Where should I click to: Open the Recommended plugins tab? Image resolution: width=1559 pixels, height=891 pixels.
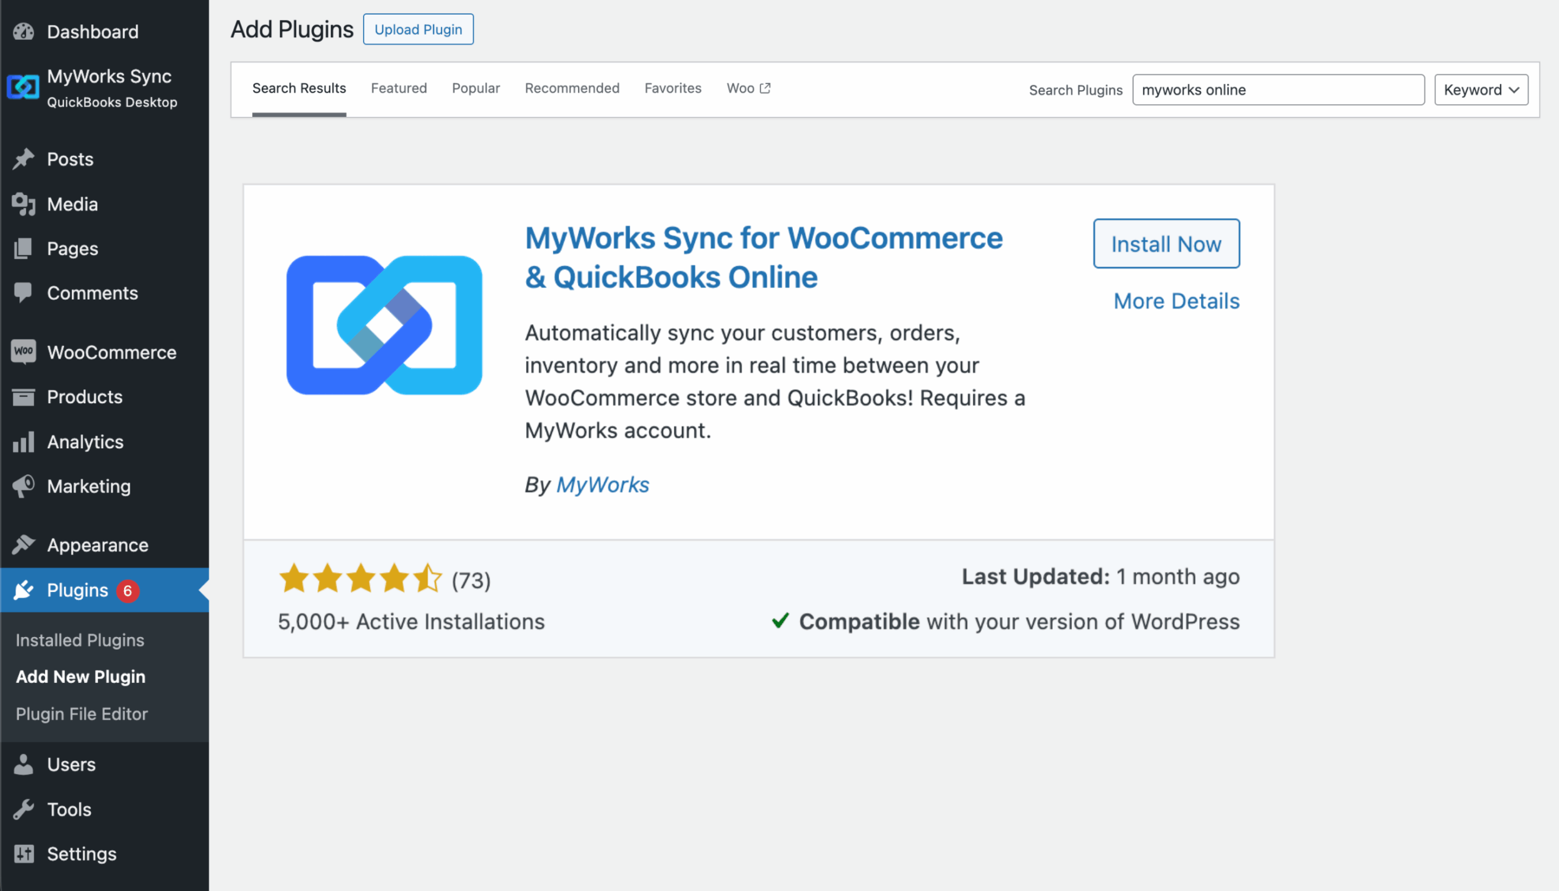tap(571, 88)
